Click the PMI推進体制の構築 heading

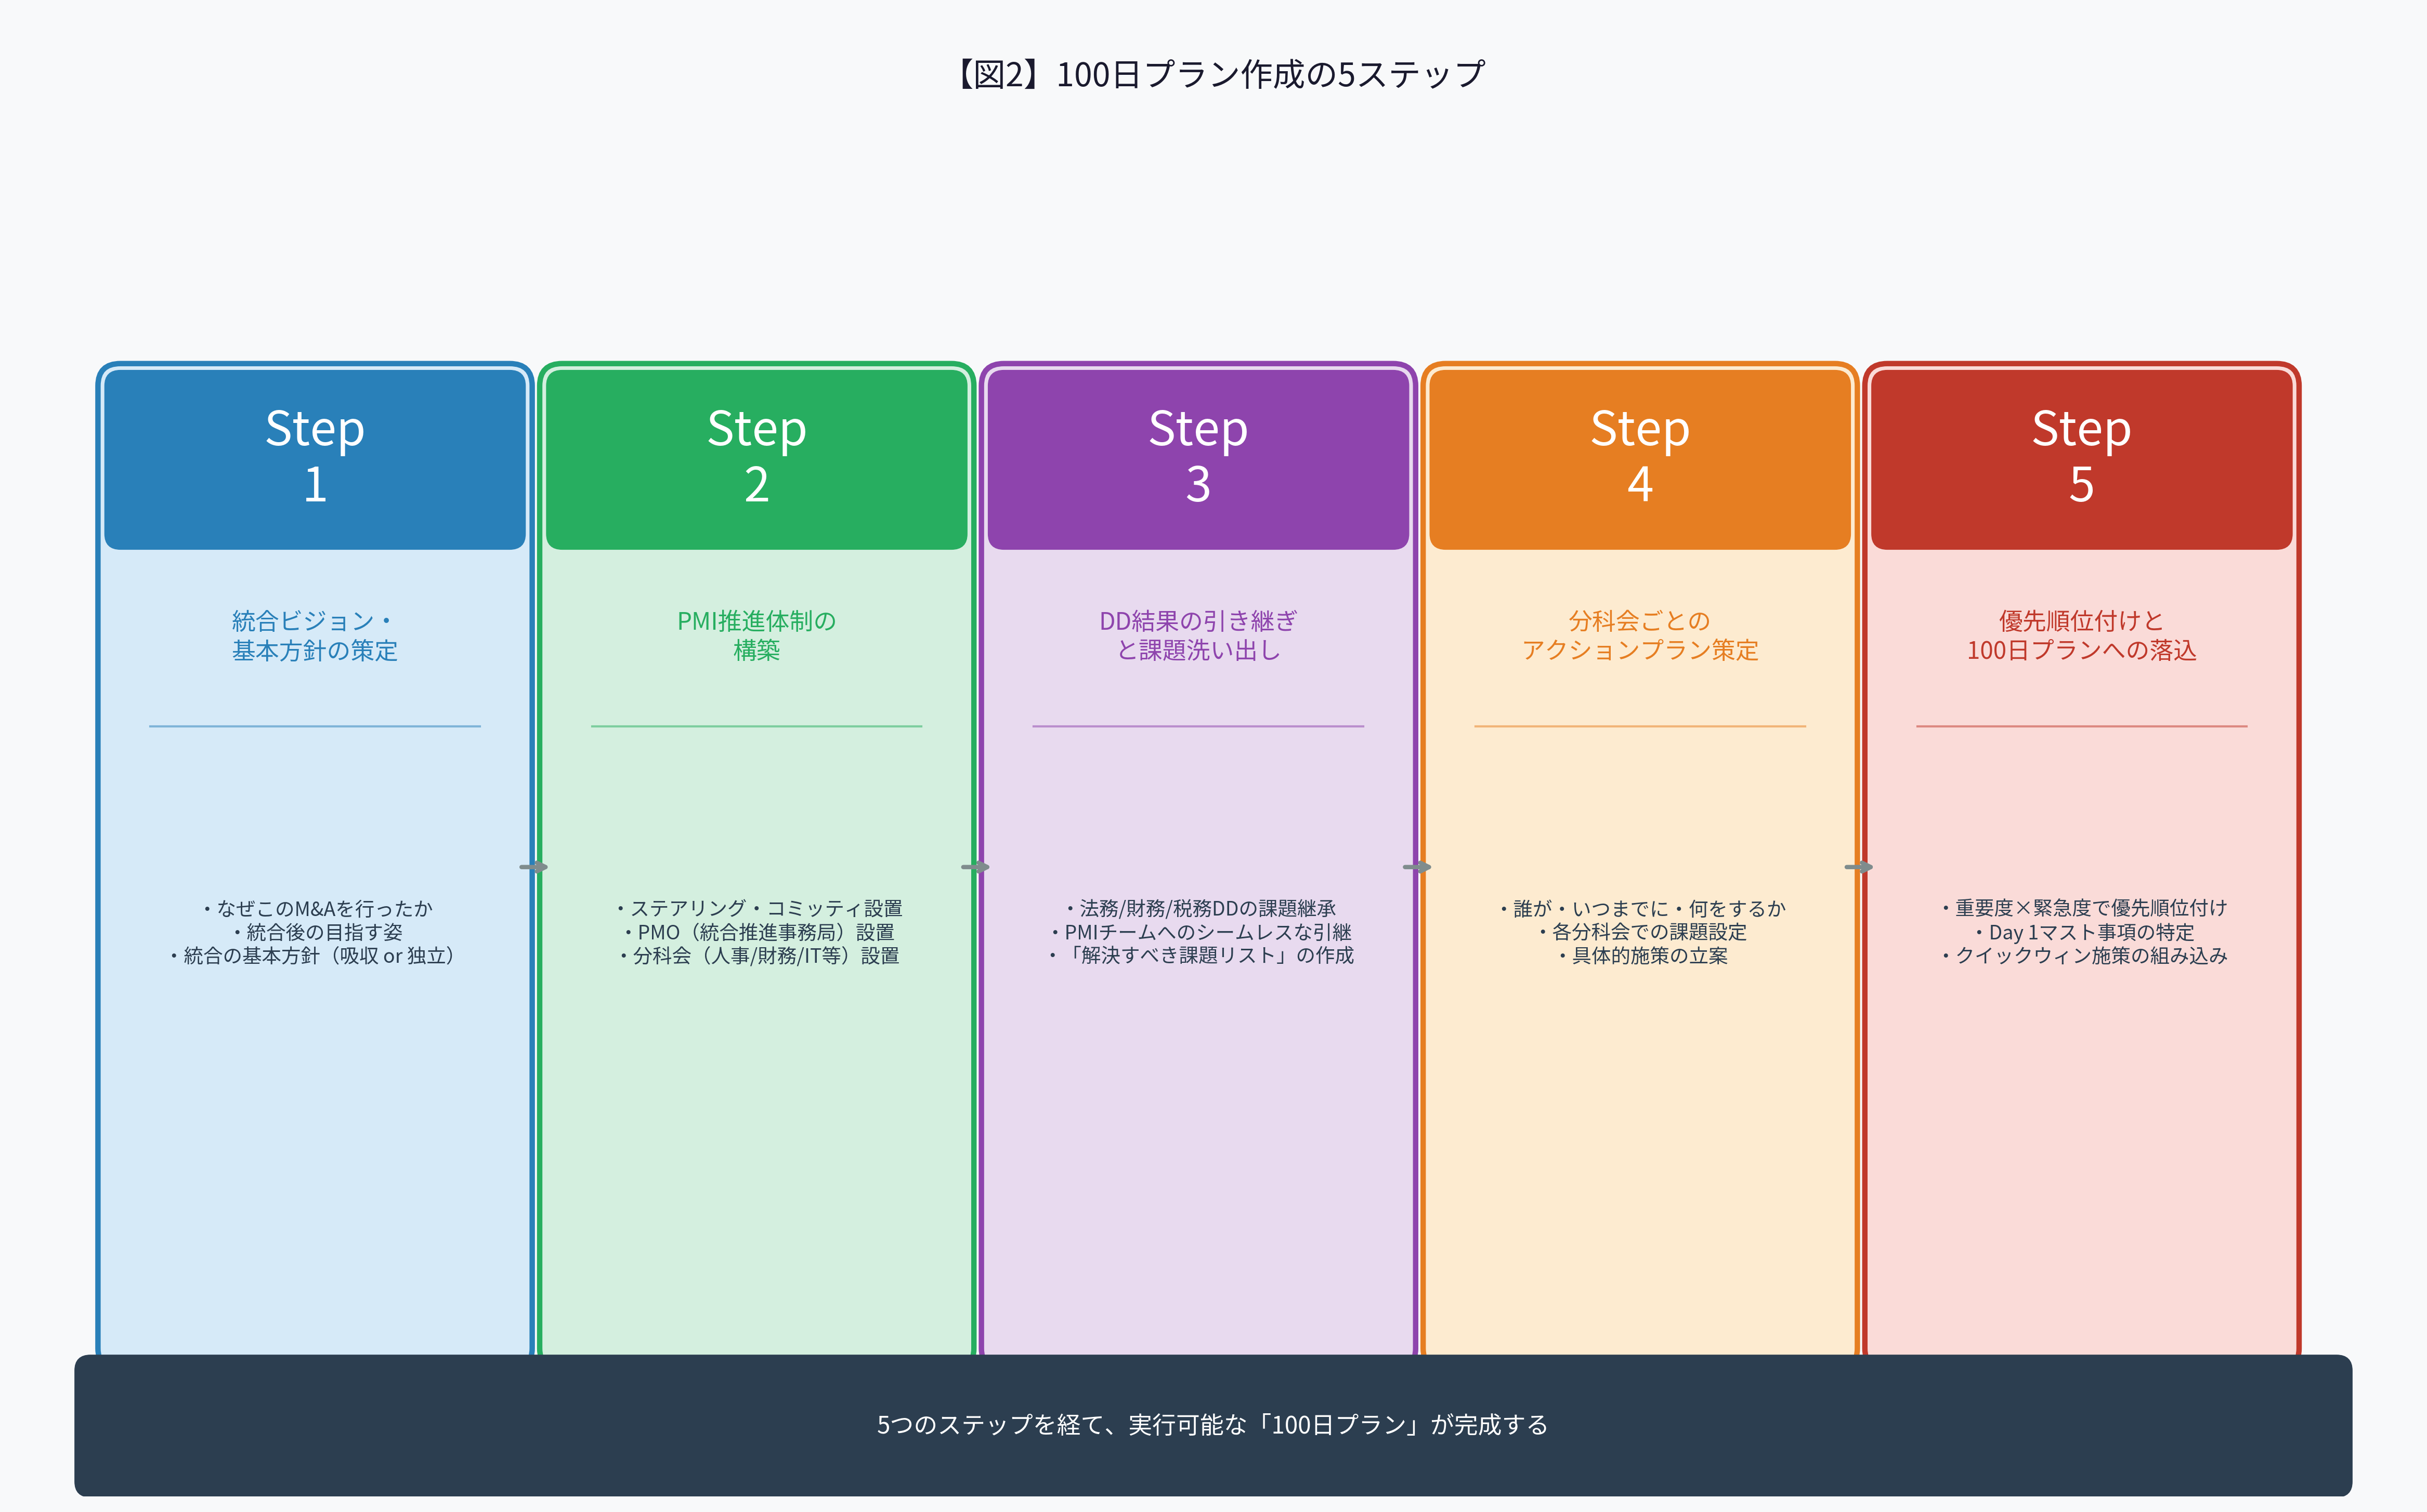(756, 636)
